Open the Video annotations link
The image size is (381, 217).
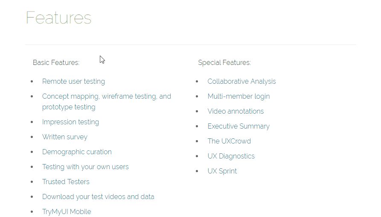point(236,111)
